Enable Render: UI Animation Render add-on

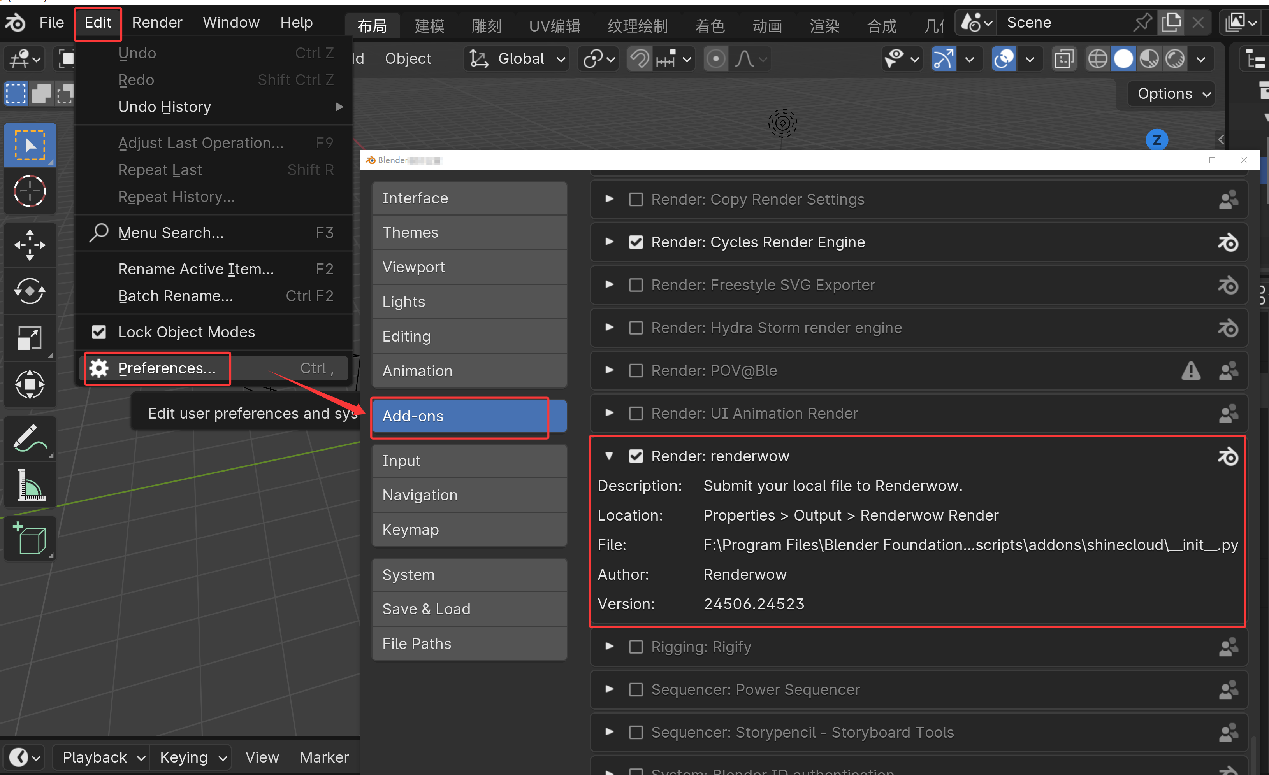[x=636, y=413]
